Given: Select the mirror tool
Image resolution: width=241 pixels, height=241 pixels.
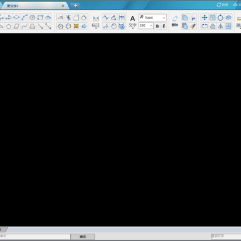Looking at the screenshot, I should [x=220, y=26].
